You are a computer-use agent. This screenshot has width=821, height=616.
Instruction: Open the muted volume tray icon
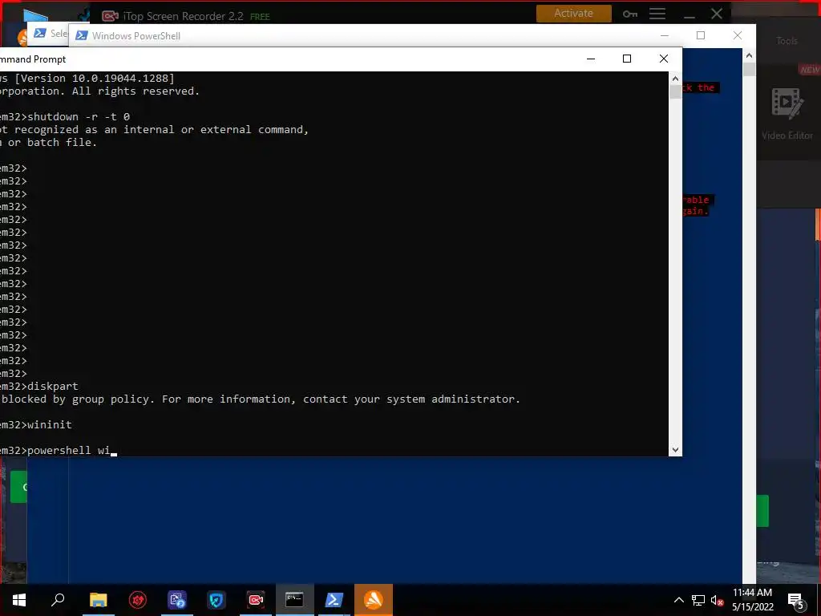point(717,600)
